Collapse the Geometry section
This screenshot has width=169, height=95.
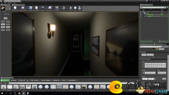pyautogui.click(x=140, y=52)
